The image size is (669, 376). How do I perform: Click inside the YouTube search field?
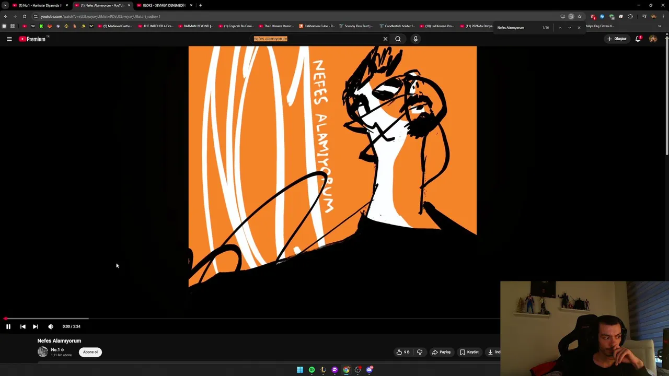316,39
